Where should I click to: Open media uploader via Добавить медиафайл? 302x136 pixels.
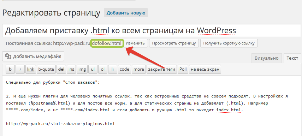click(x=33, y=56)
